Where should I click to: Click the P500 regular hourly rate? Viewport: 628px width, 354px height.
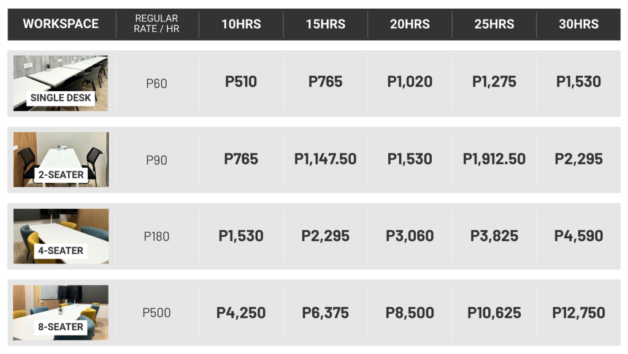[156, 312]
